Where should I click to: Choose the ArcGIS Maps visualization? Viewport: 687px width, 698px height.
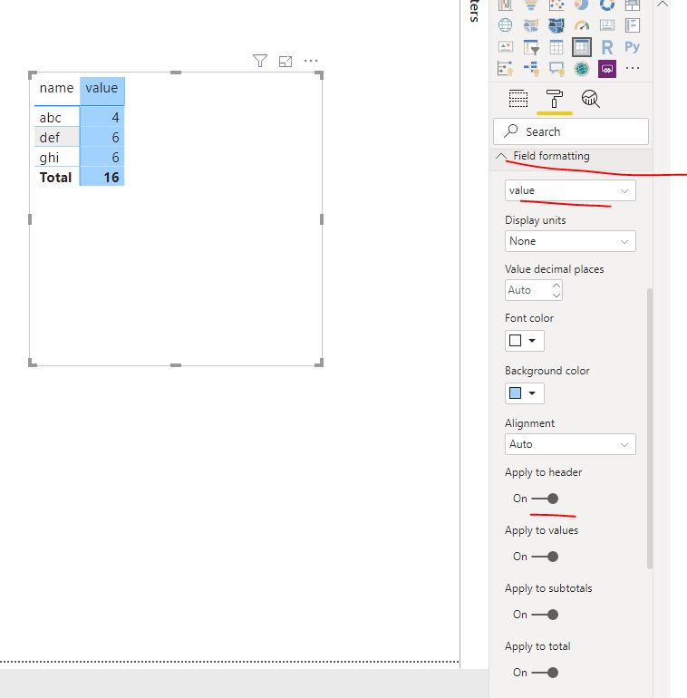(582, 69)
